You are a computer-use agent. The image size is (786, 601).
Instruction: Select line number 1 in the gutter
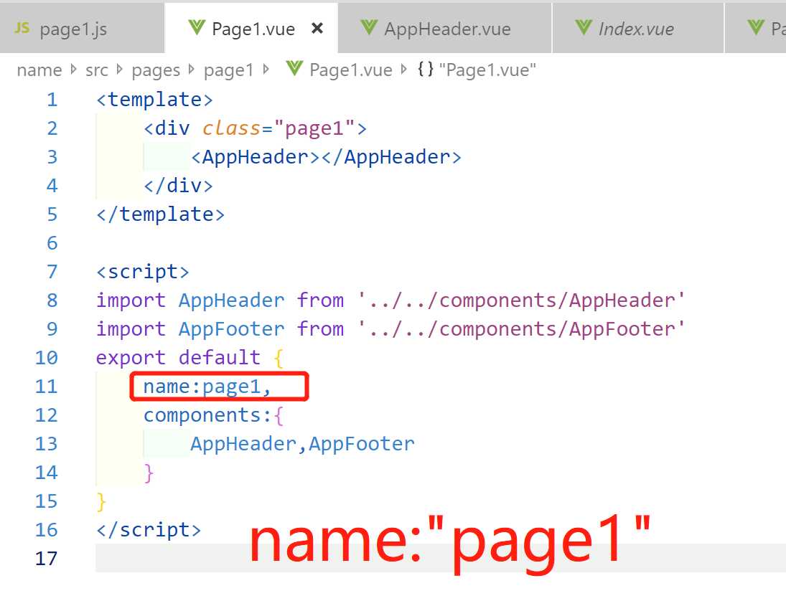[x=52, y=100]
